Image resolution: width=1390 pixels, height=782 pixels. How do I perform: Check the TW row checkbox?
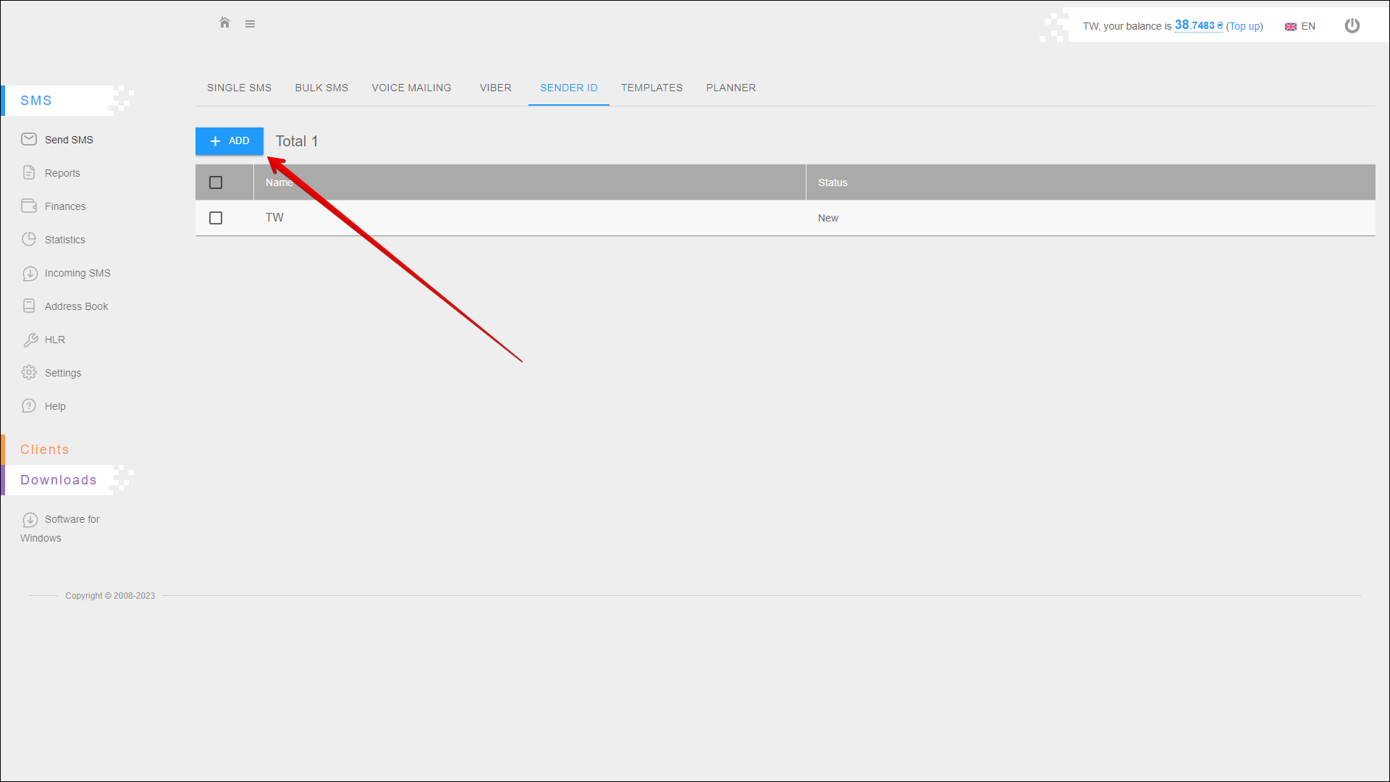(216, 218)
